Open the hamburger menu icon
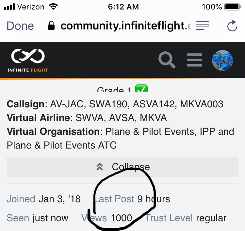This screenshot has width=245, height=231. [x=194, y=60]
